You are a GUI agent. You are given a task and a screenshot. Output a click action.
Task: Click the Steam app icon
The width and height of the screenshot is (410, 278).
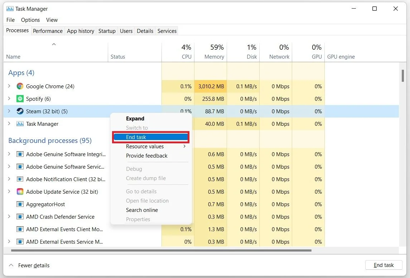(x=20, y=111)
